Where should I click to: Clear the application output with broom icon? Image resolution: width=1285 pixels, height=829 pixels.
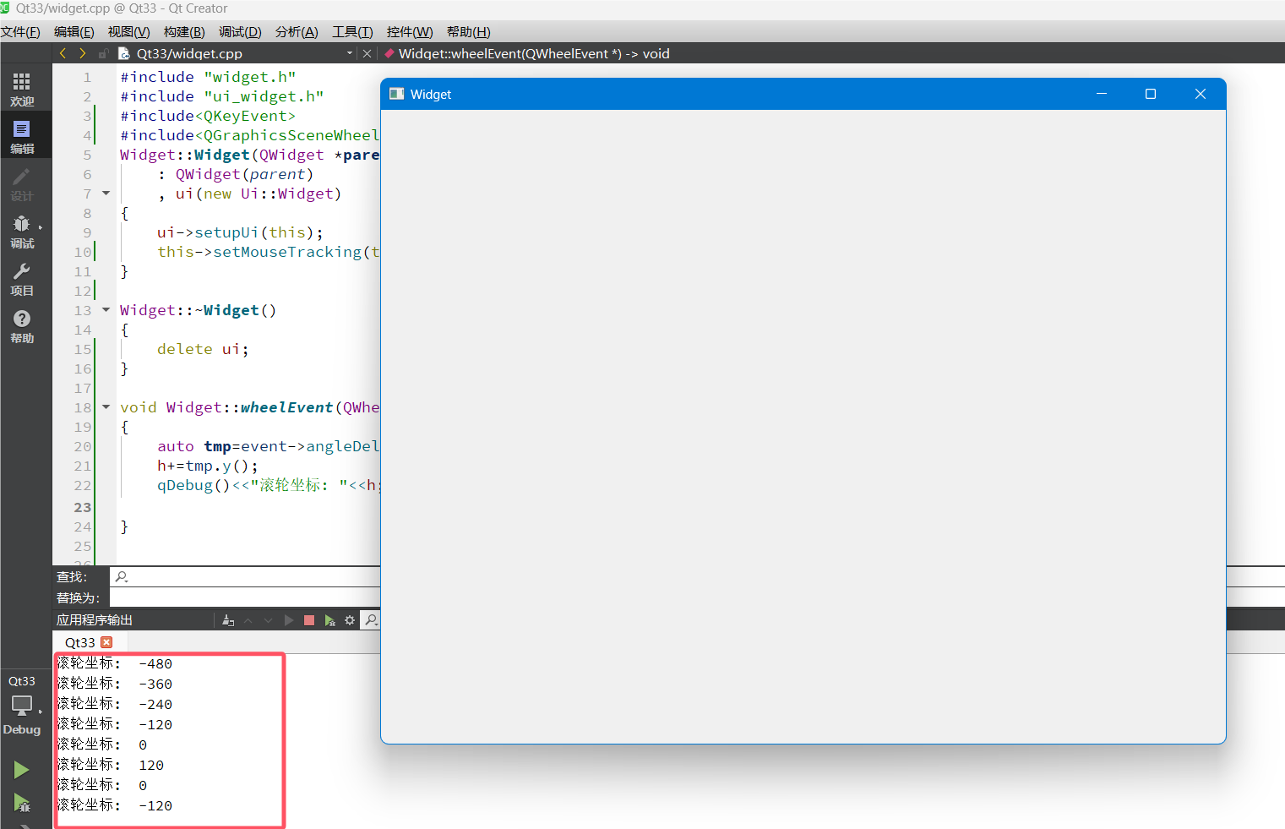click(x=228, y=620)
